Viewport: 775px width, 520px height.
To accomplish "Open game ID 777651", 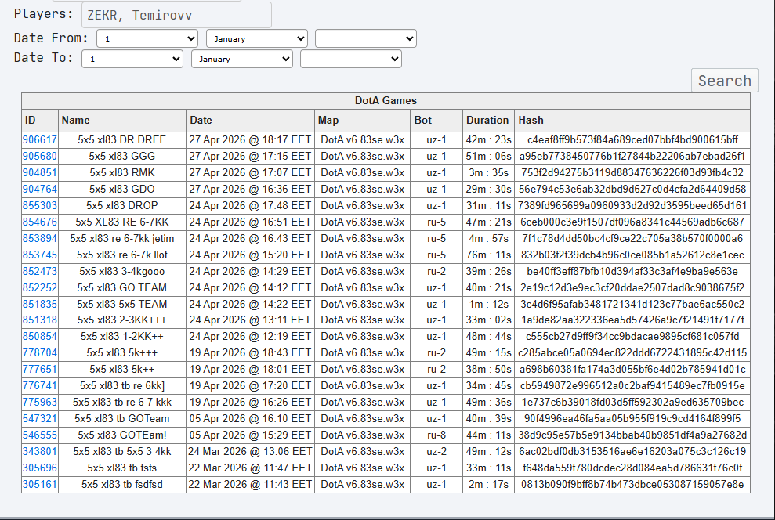I will [x=39, y=370].
